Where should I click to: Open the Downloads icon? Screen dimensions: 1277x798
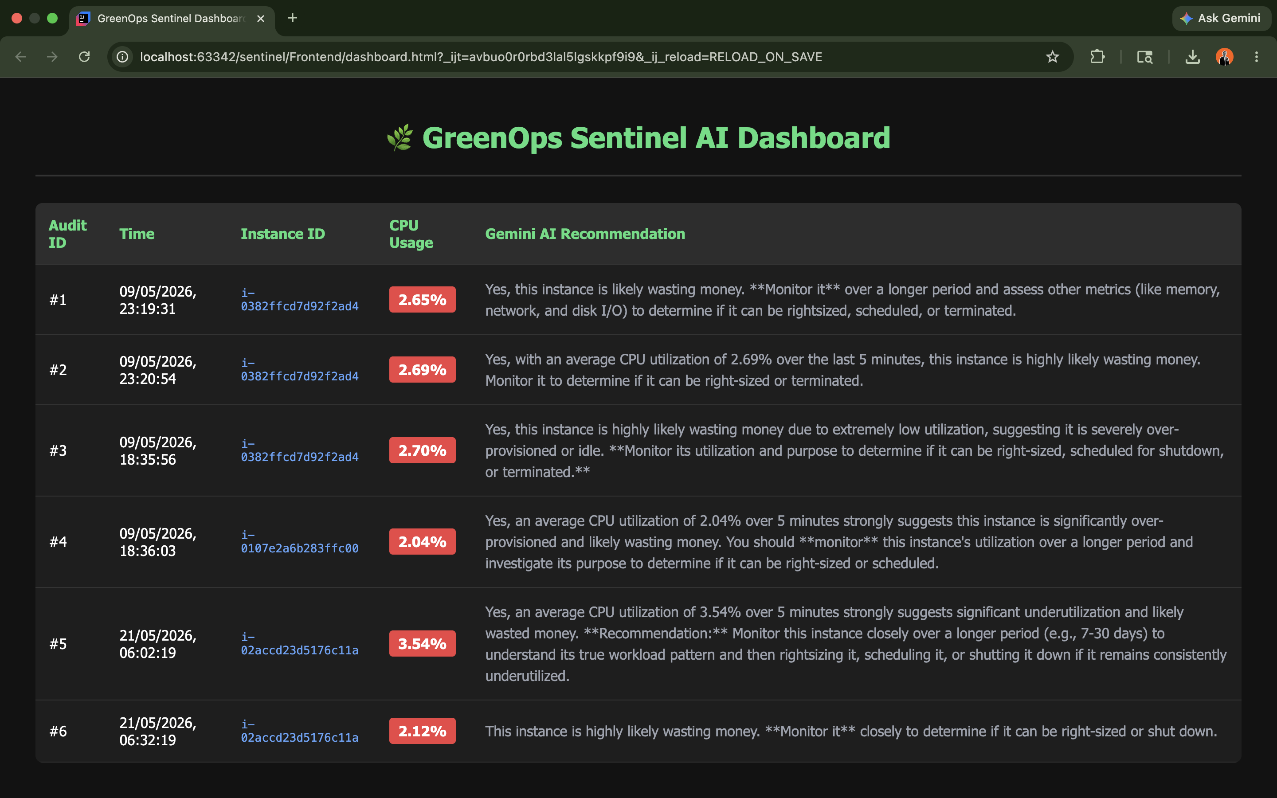pyautogui.click(x=1193, y=56)
